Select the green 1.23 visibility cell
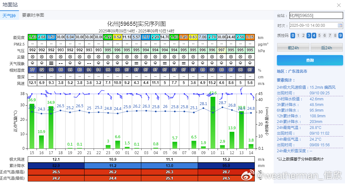 coord(32,37)
